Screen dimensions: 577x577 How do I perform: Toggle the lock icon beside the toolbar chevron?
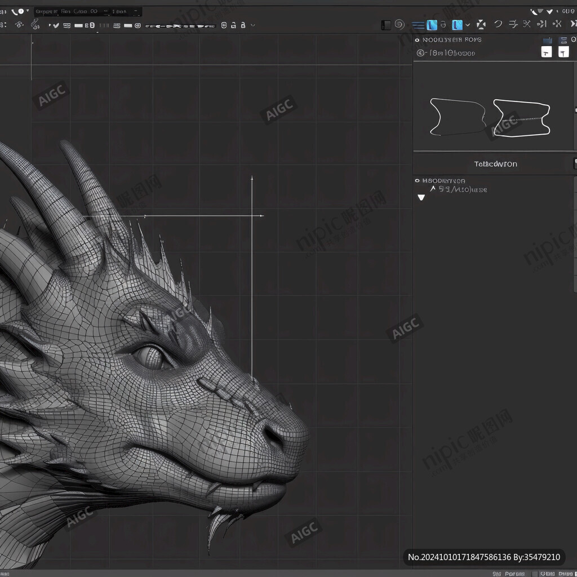pos(243,25)
